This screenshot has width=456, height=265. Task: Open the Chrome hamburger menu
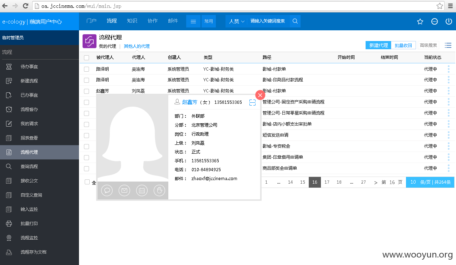click(450, 6)
